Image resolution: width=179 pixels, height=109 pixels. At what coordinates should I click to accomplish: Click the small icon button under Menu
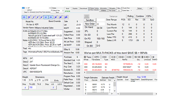119,11
